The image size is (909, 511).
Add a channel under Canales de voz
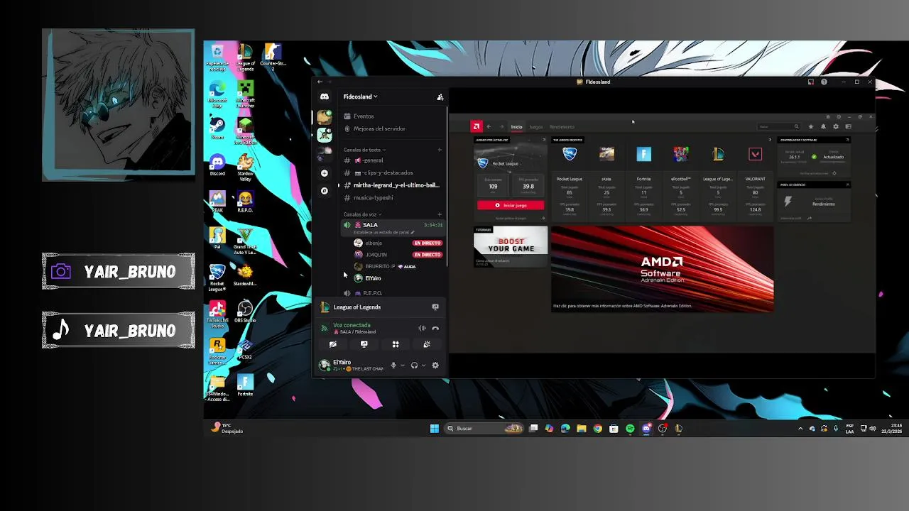(440, 214)
